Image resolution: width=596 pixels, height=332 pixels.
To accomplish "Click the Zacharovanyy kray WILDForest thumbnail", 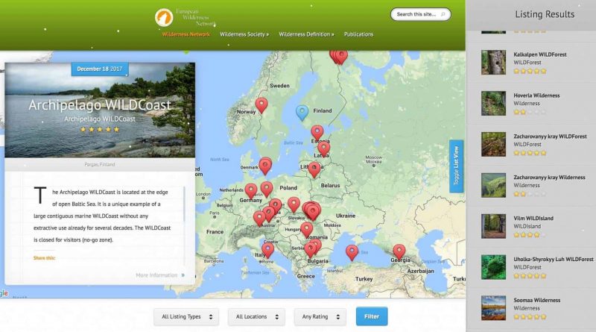I will (x=493, y=144).
